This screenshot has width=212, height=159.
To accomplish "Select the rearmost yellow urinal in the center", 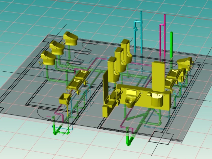I will click(126, 51).
